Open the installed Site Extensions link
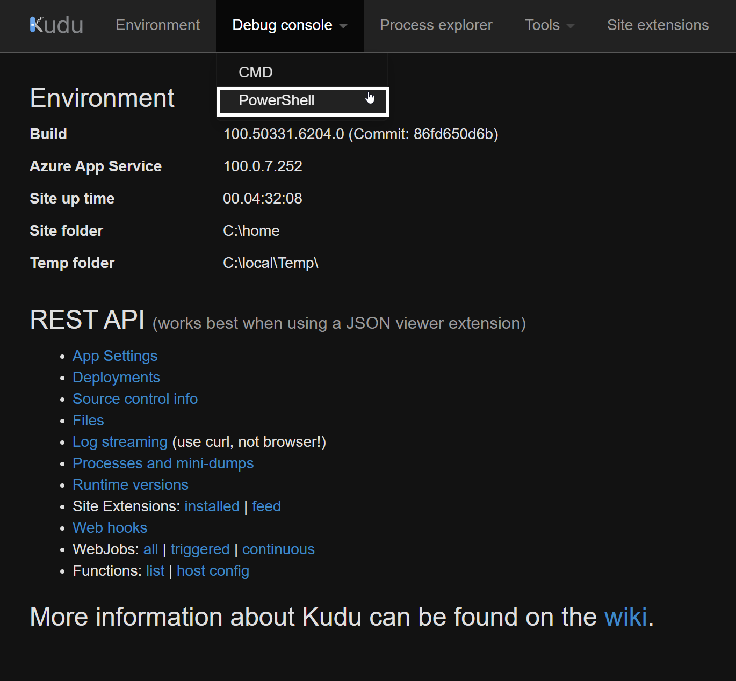 point(212,506)
